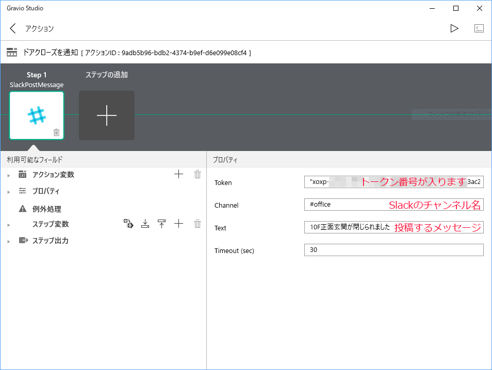Maximize the Gravio Studio window
This screenshot has height=370, width=492.
coord(456,8)
